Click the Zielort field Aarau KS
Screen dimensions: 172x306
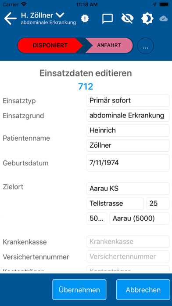tap(128, 189)
